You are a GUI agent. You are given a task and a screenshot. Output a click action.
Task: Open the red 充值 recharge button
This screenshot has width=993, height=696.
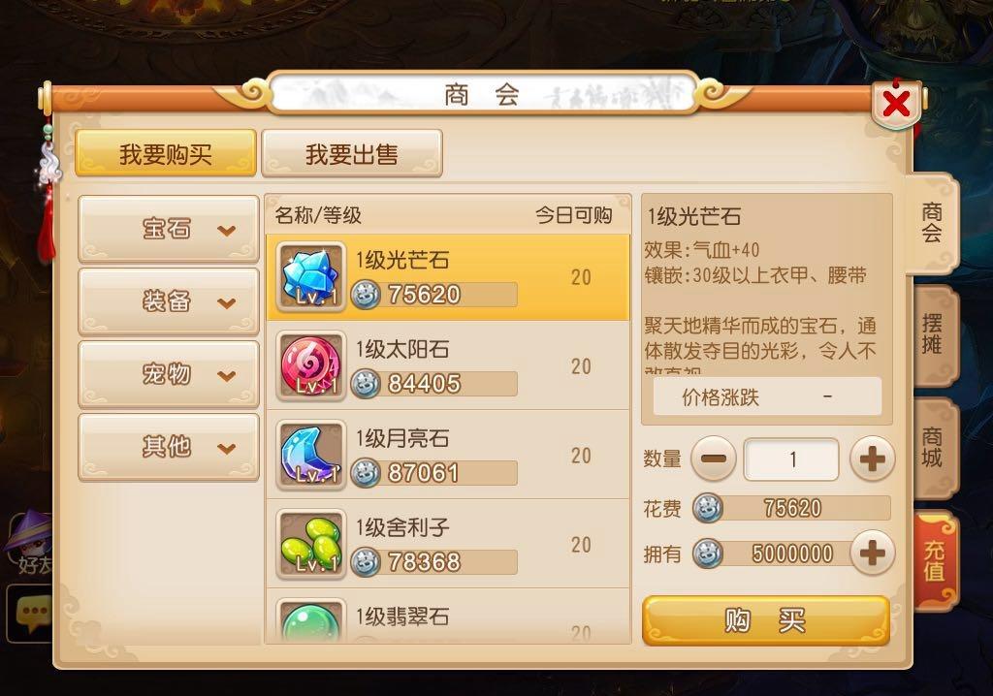tap(935, 561)
